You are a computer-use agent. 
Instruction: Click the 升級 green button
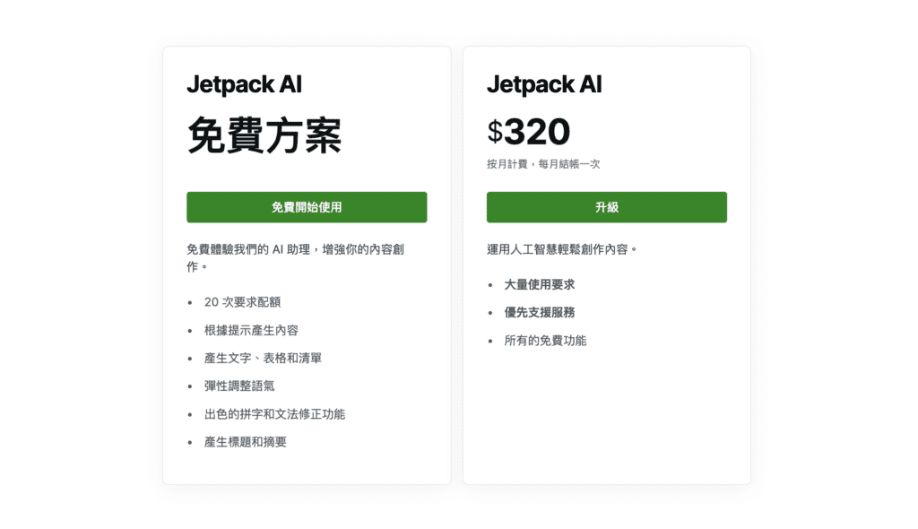tap(606, 206)
